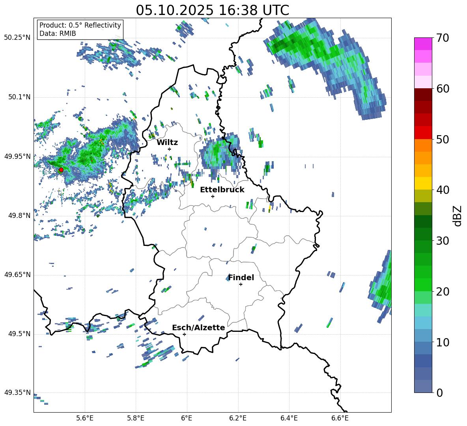Click the magenta swatch at top of colorbar
This screenshot has height=426, width=467.
click(x=423, y=44)
